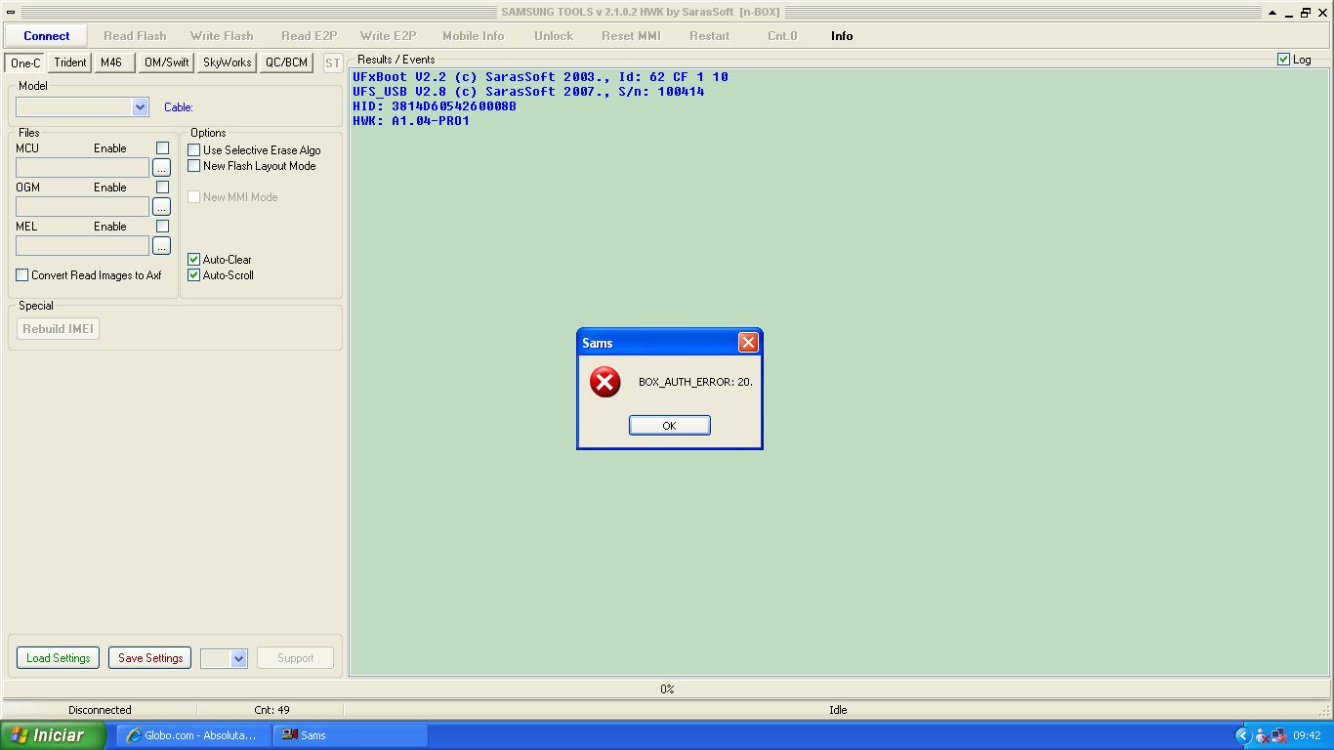Switch to the ST tab
The image size is (1334, 750).
(332, 62)
